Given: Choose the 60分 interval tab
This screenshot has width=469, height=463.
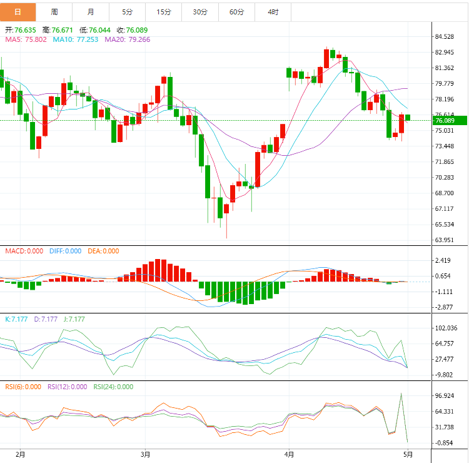Looking at the screenshot, I should point(237,12).
